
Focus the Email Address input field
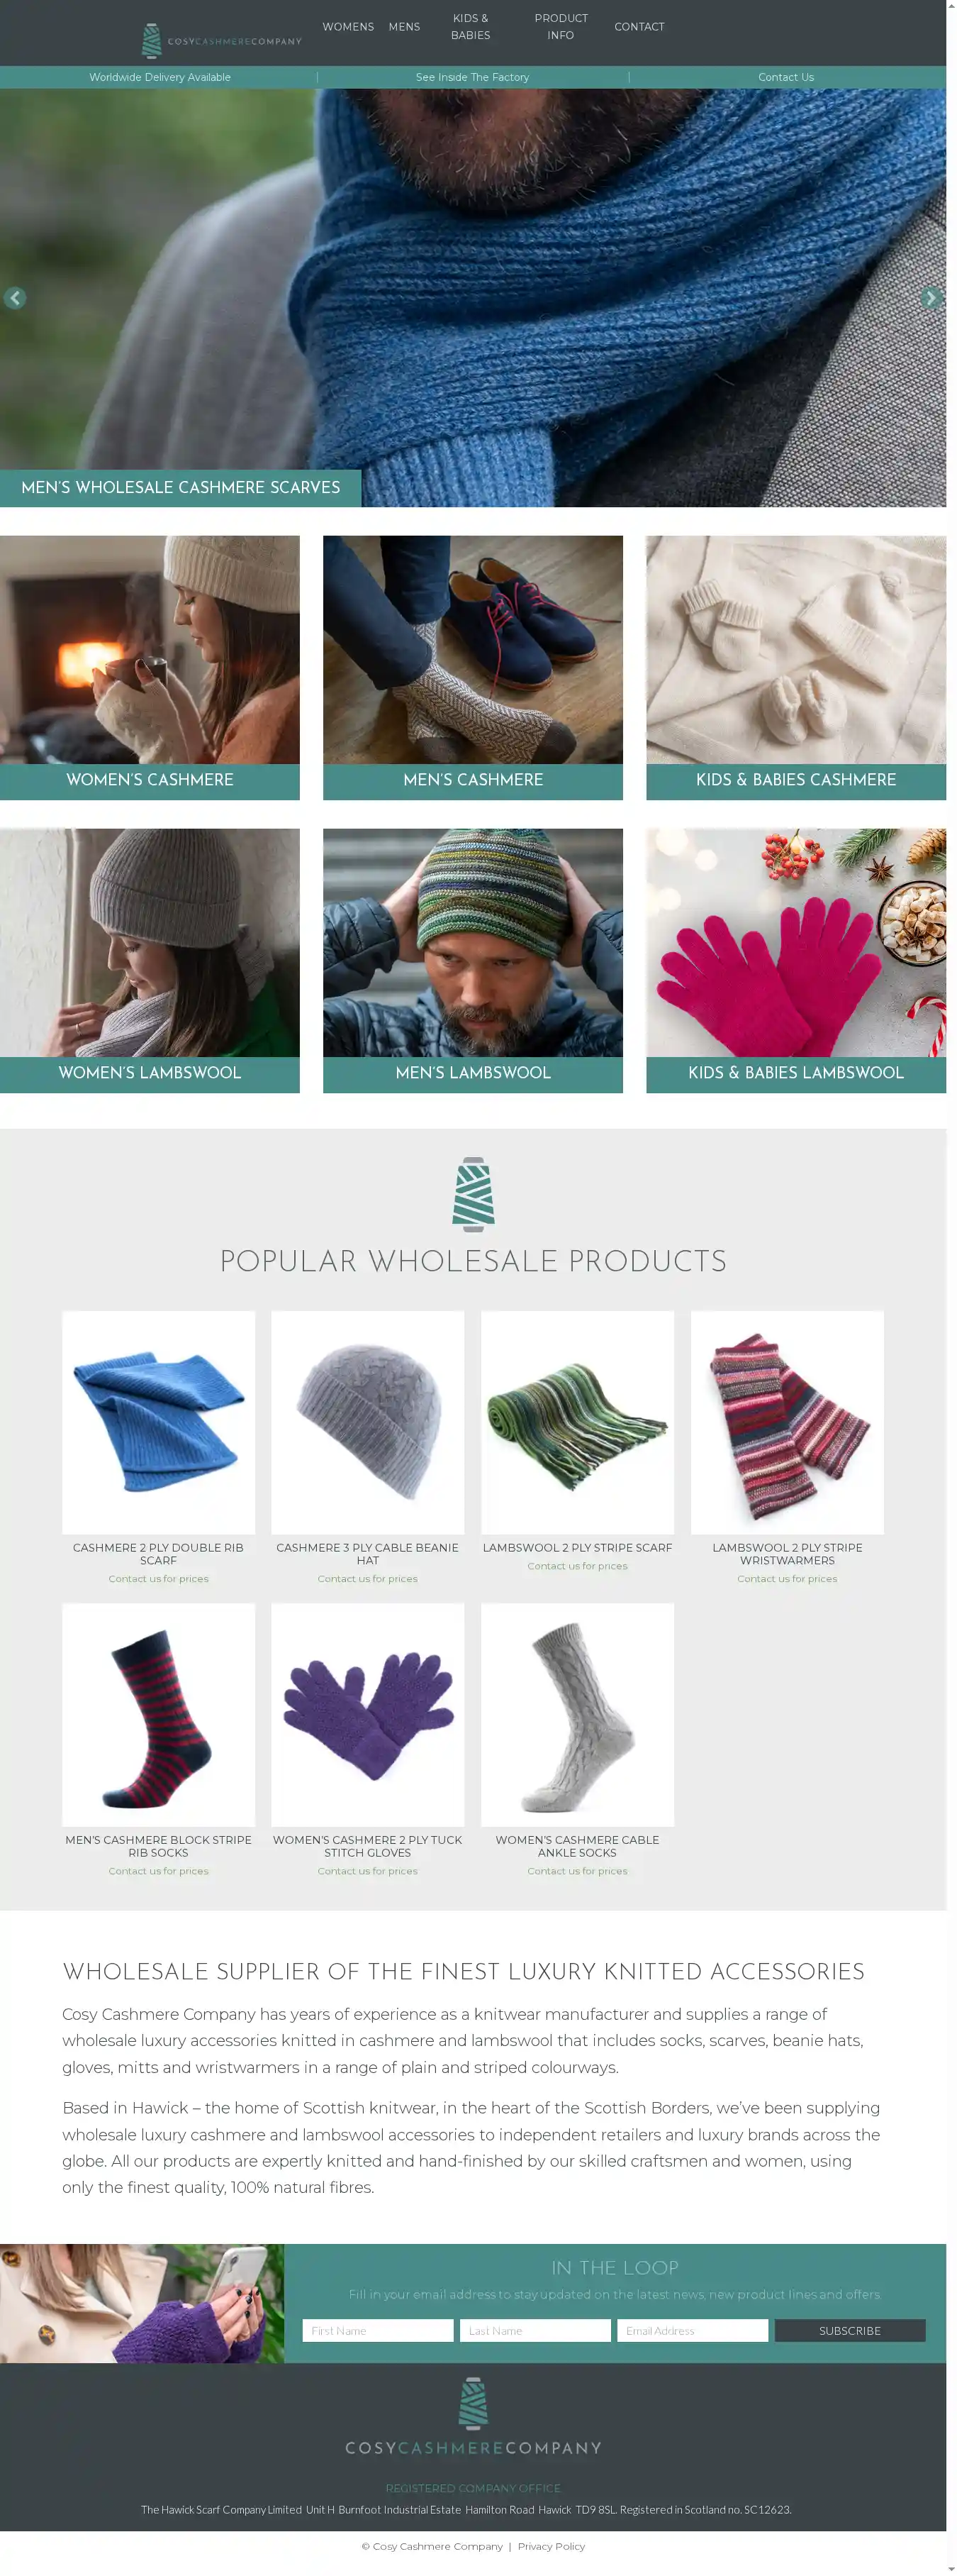coord(693,2331)
